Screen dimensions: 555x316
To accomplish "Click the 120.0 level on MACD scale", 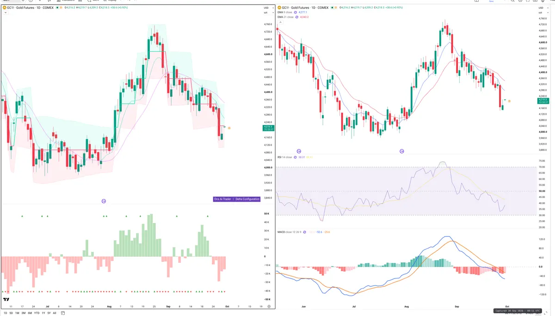I will point(542,239).
